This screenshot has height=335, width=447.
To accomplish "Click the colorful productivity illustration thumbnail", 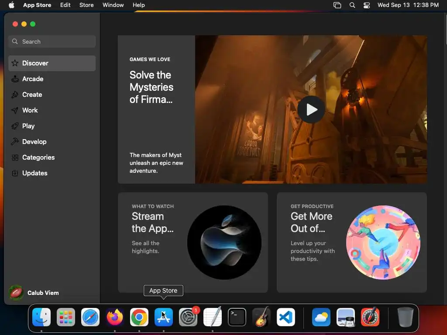I will pos(383,243).
